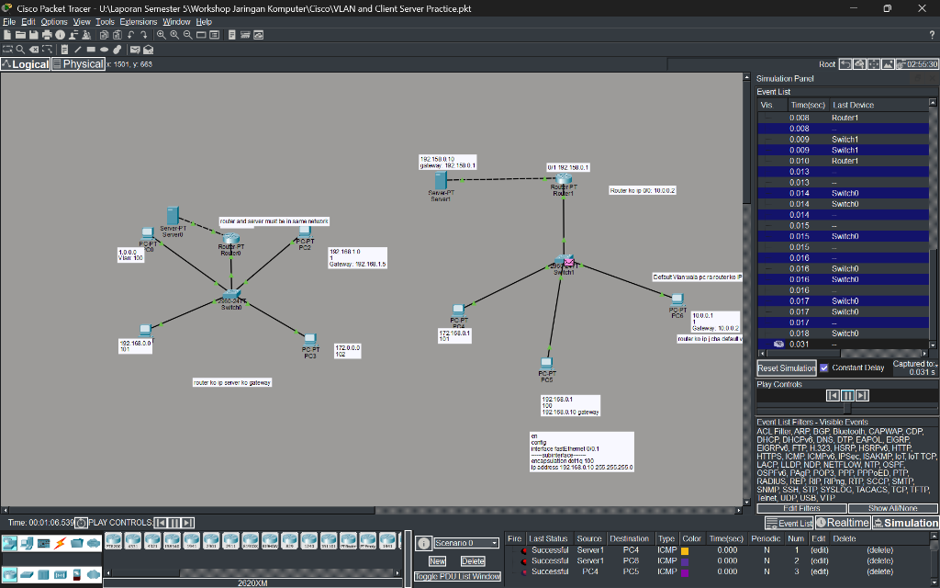The width and height of the screenshot is (940, 588).
Task: Click the Fire indicator for PC4 to PC5
Action: click(523, 571)
